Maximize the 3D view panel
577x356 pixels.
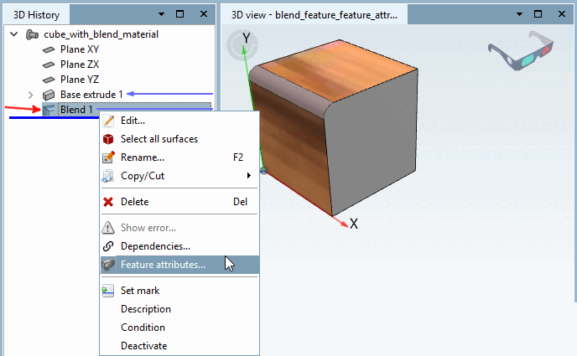coord(538,14)
